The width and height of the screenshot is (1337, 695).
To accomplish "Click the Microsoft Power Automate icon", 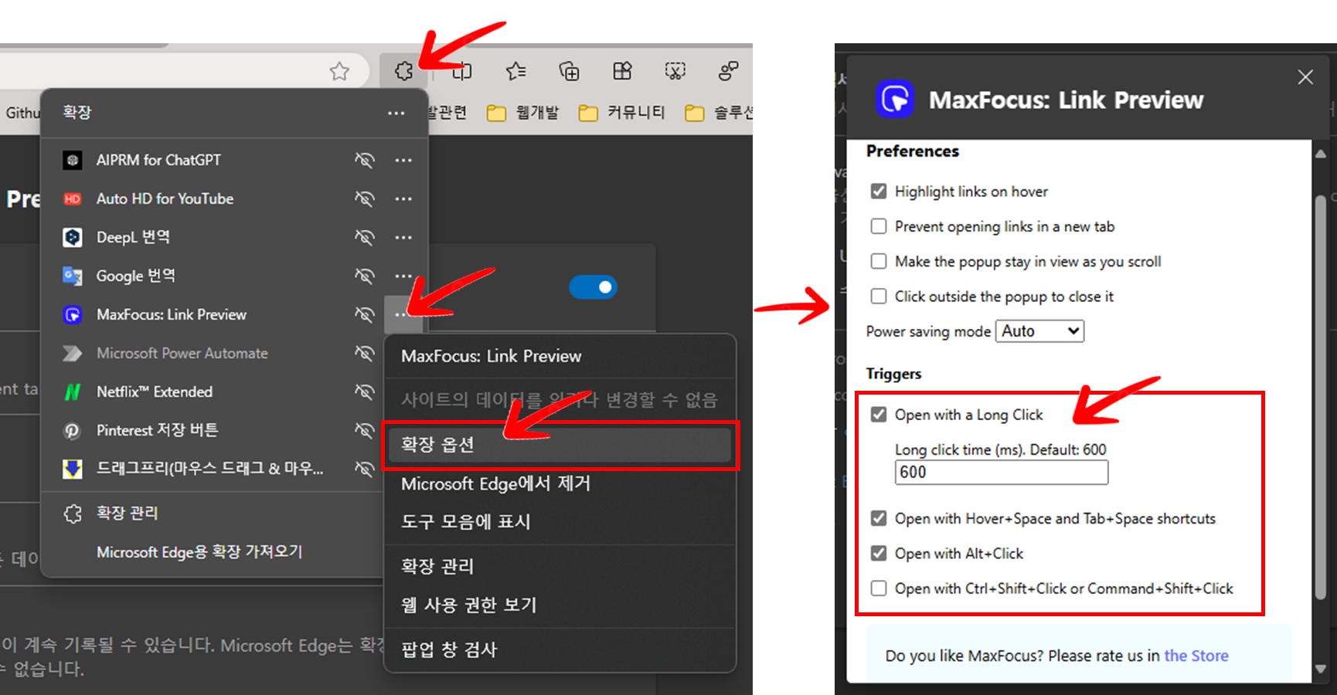I will point(73,353).
